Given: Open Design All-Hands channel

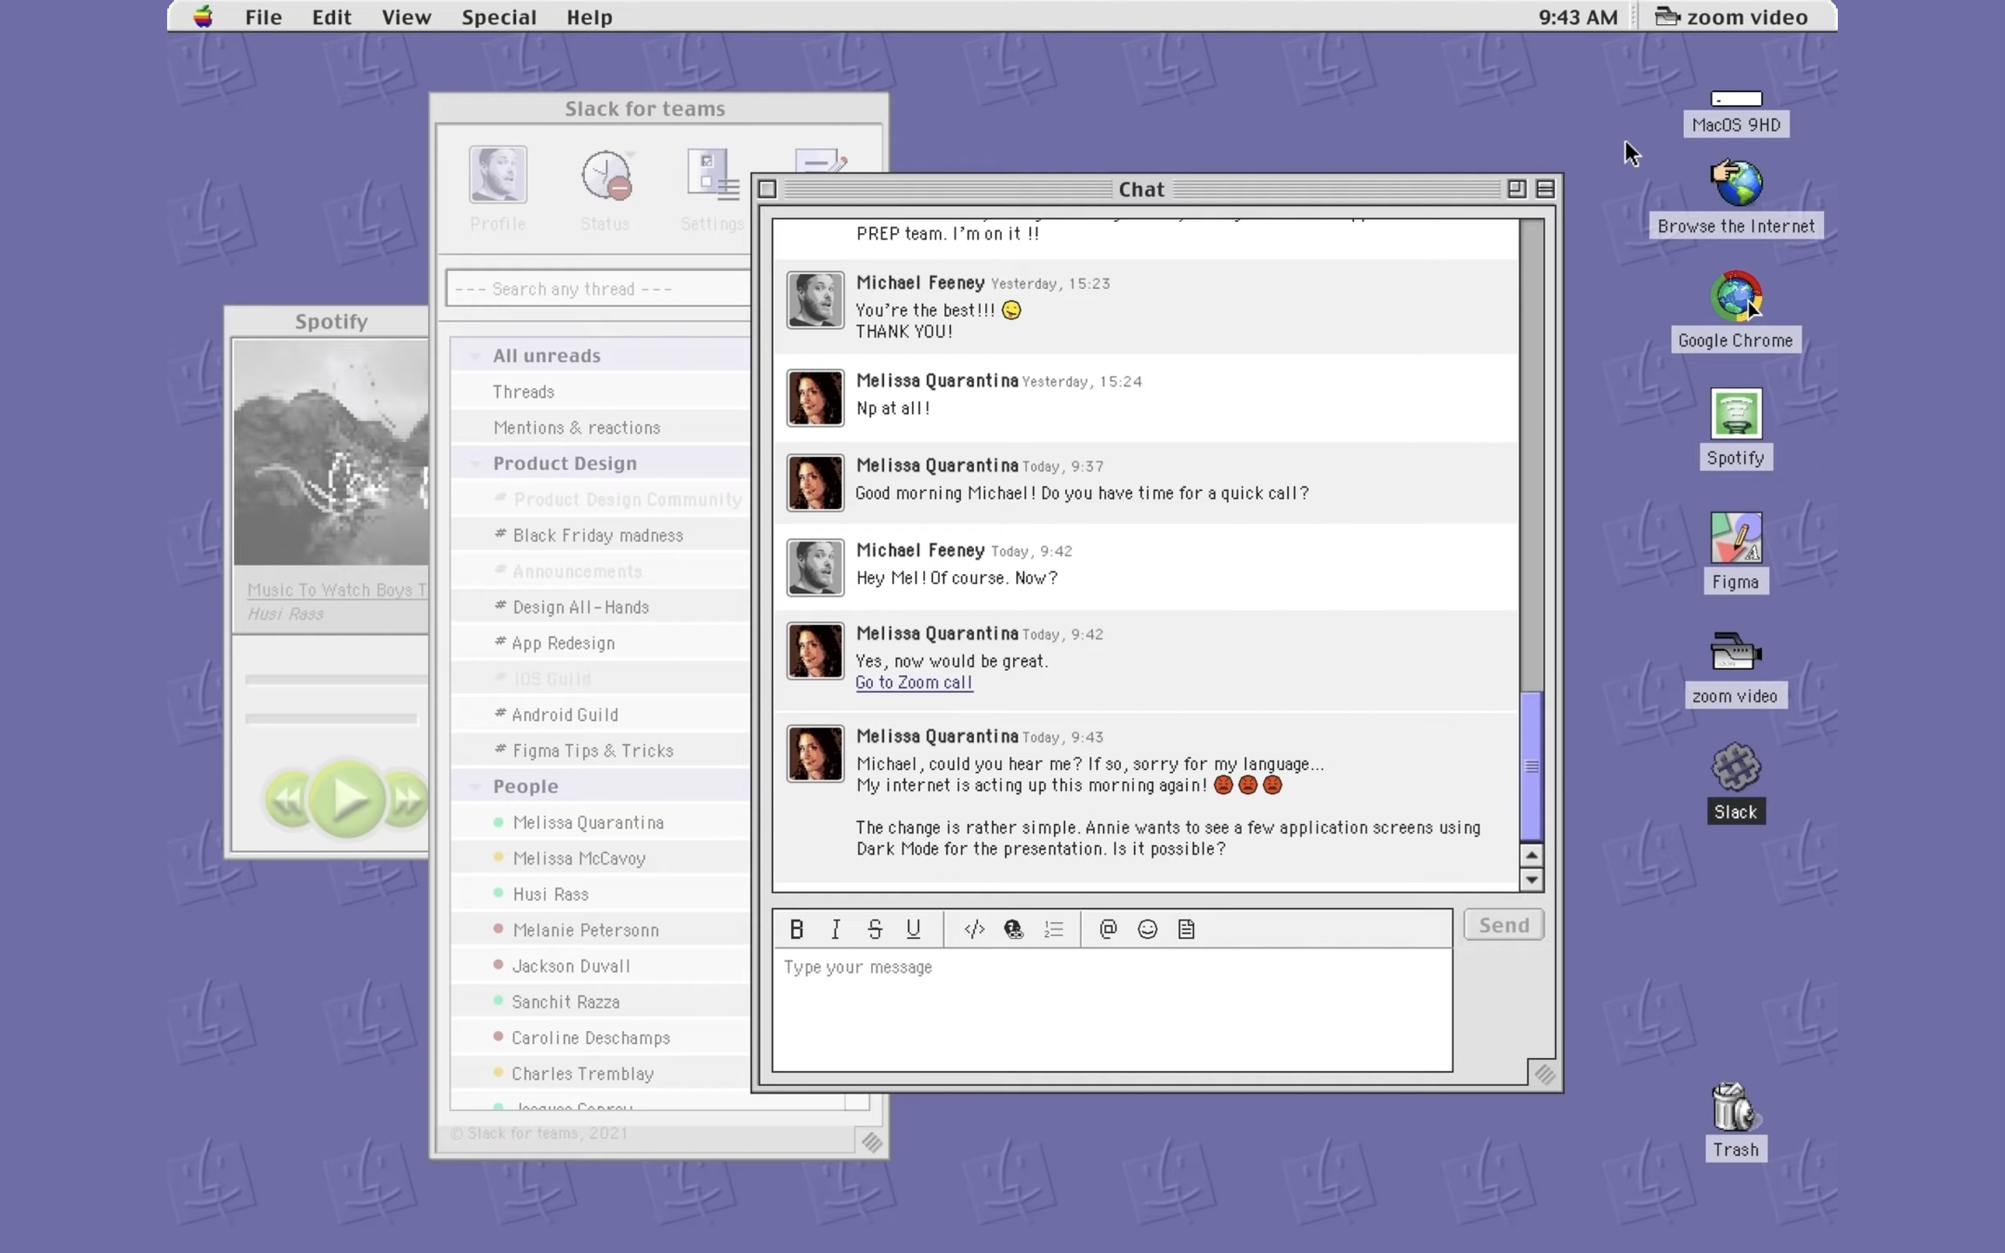Looking at the screenshot, I should coord(601,606).
